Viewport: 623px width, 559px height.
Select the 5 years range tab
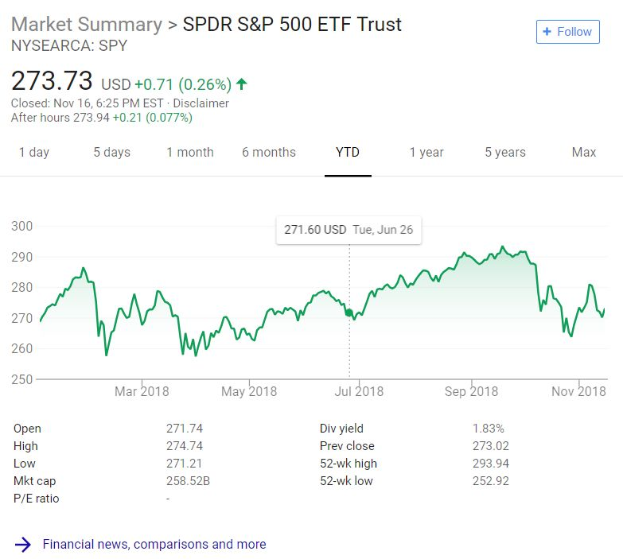505,153
